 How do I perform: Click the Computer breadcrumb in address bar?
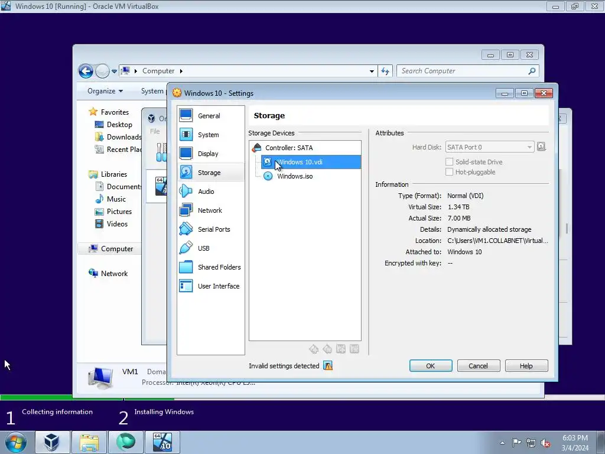(x=158, y=71)
